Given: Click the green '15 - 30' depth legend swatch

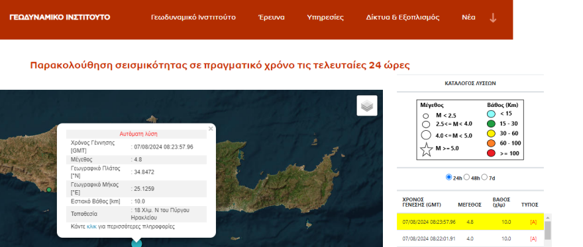Looking at the screenshot, I should point(491,124).
